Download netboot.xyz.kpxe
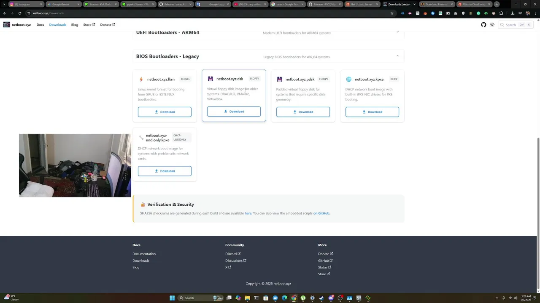The image size is (540, 303). 372,112
